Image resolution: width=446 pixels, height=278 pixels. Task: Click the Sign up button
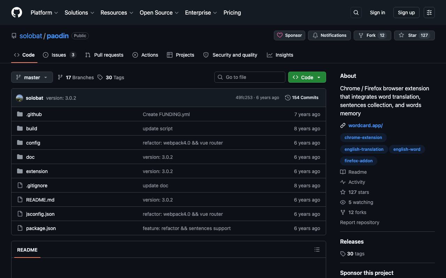[x=406, y=13]
